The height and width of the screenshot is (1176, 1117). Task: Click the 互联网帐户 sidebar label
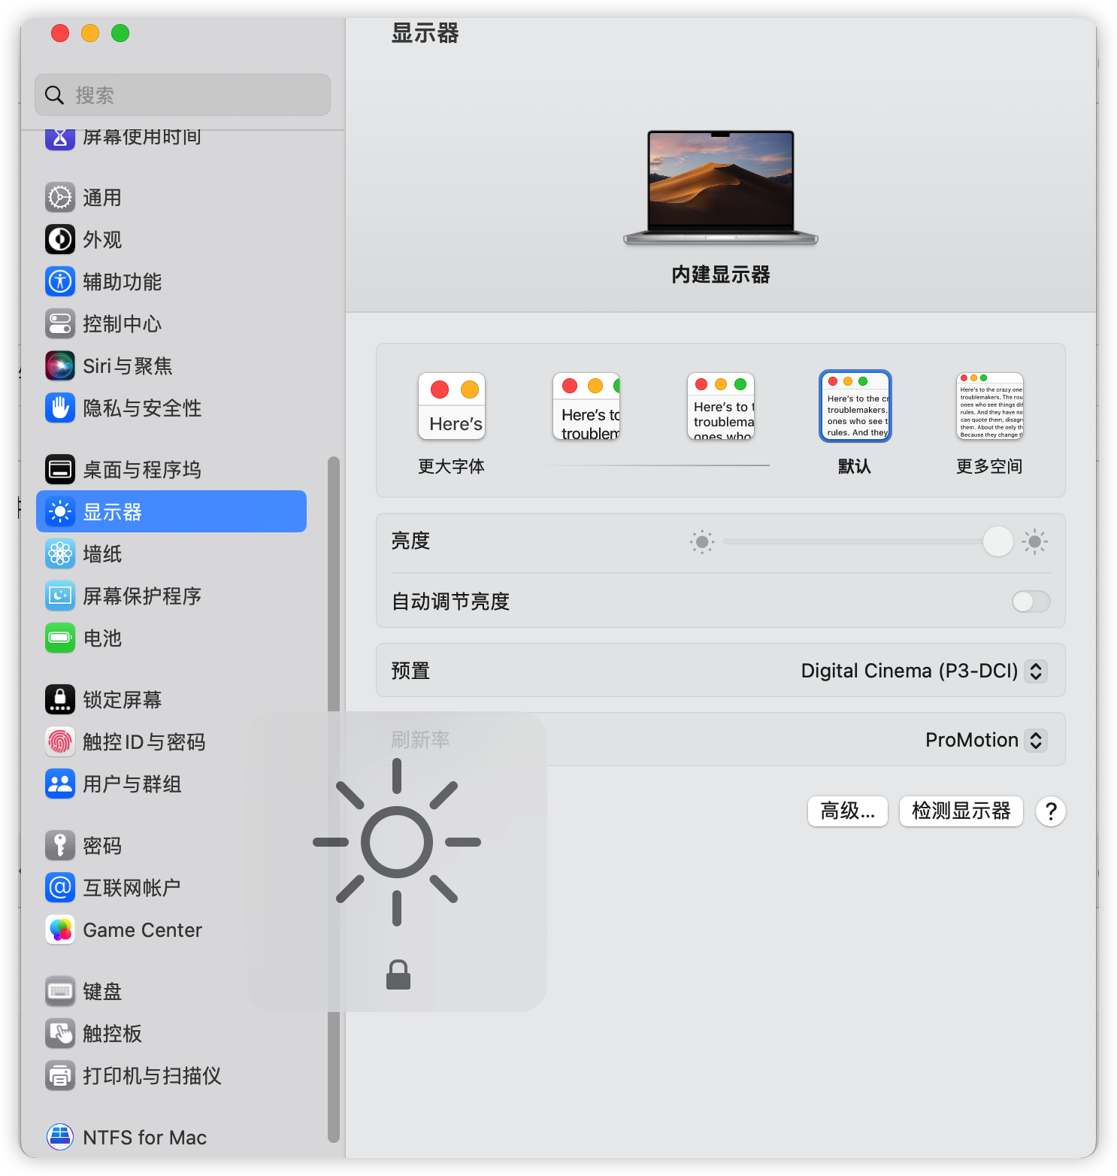(132, 888)
